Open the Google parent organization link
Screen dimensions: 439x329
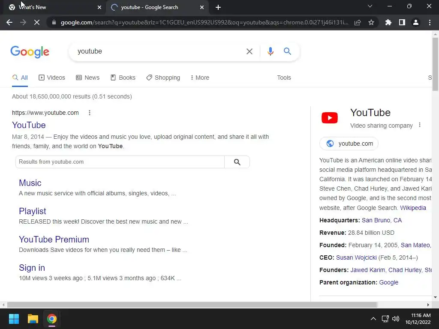click(x=388, y=283)
